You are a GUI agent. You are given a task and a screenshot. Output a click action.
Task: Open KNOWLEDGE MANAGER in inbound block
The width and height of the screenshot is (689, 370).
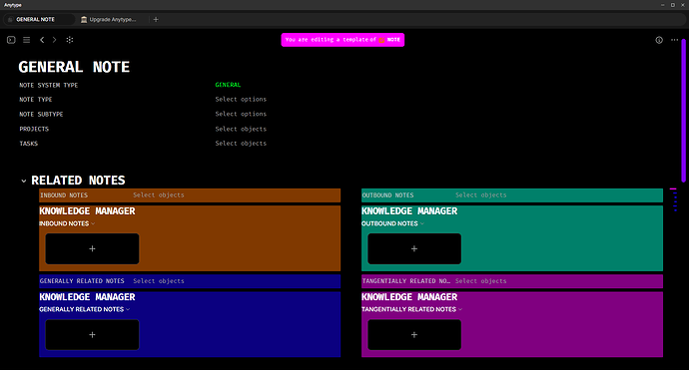point(87,211)
